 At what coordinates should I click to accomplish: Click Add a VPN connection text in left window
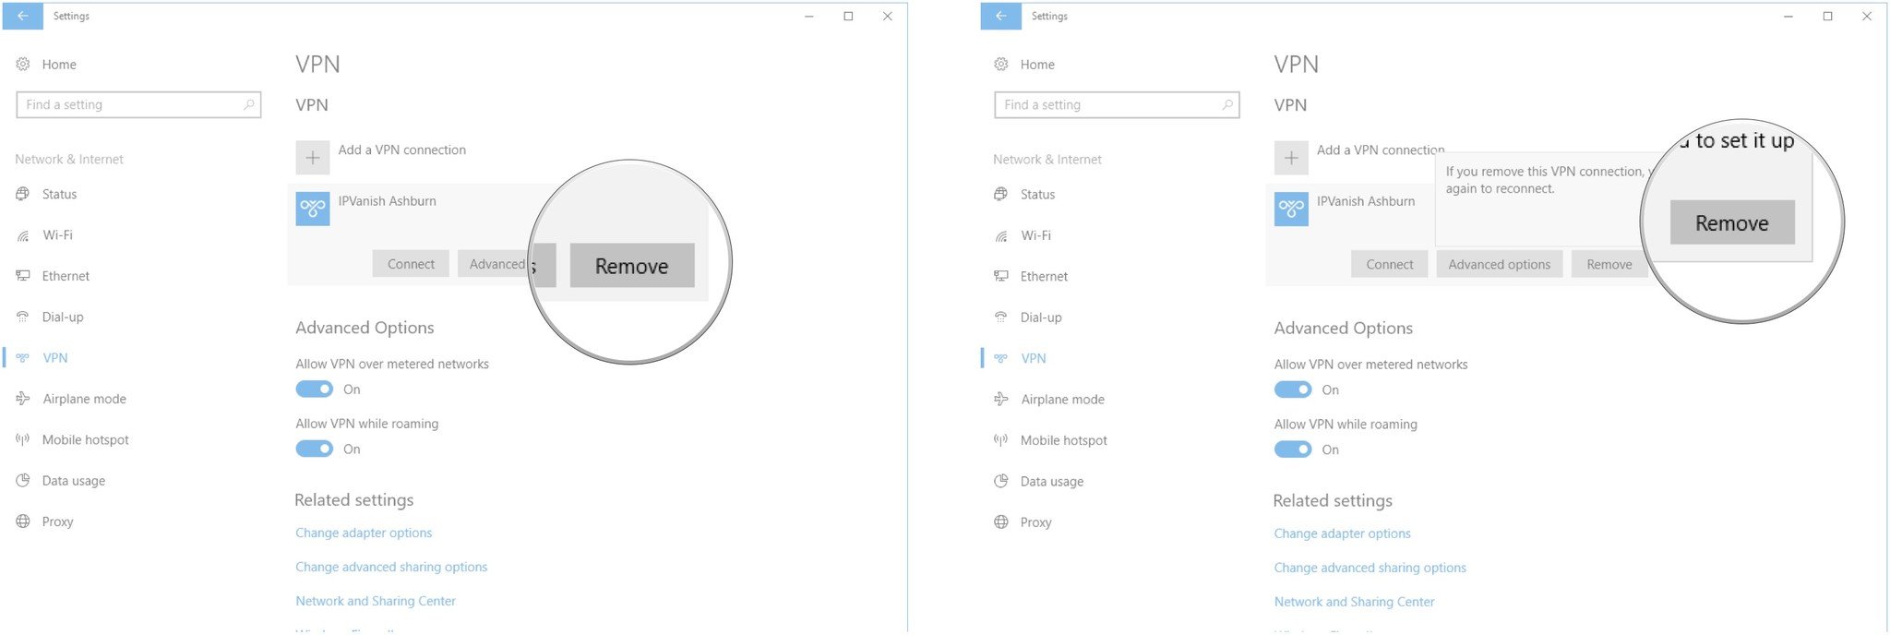coord(402,150)
